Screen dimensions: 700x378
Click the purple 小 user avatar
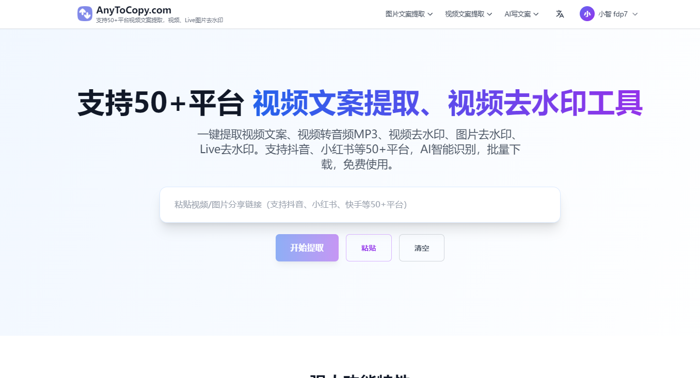pos(587,14)
